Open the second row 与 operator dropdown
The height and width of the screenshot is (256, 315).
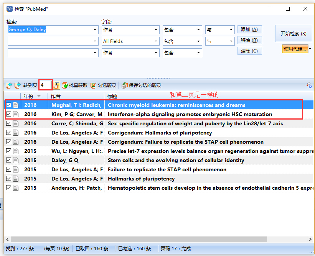click(231, 41)
